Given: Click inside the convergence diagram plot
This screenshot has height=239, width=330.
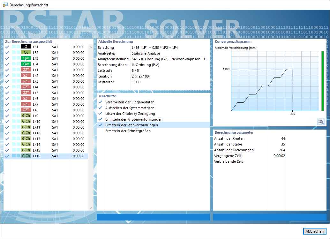Looking at the screenshot, I should point(275,81).
